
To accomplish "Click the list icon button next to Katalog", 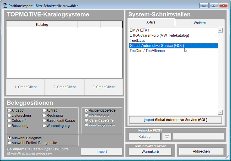I will 167,137.
